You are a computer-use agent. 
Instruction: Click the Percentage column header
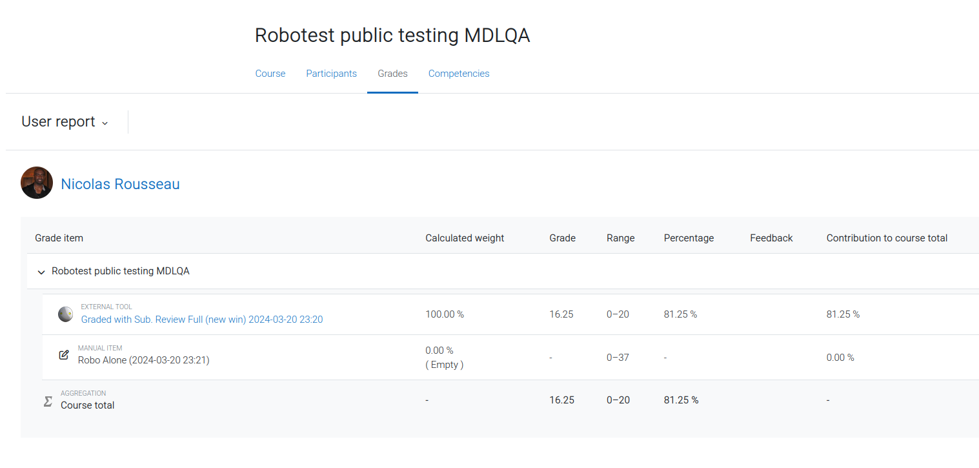pos(689,238)
